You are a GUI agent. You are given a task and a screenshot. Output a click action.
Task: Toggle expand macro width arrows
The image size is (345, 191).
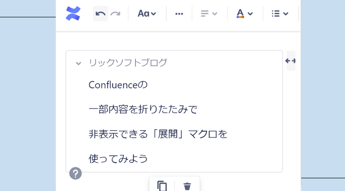pyautogui.click(x=290, y=61)
